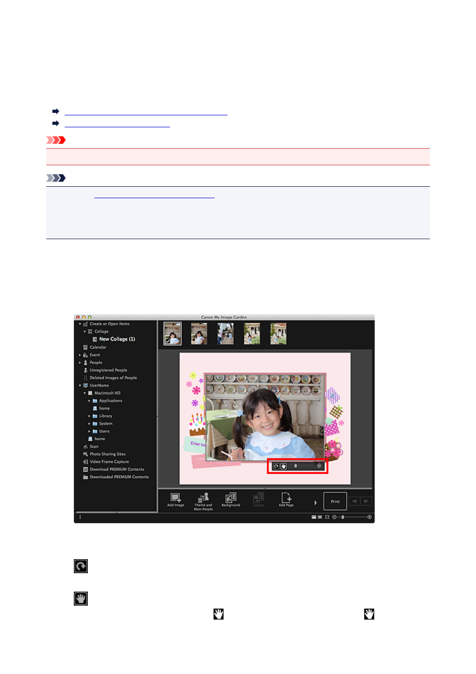Image resolution: width=476 pixels, height=674 pixels.
Task: Click the Unregistered People icon
Action: (x=85, y=370)
